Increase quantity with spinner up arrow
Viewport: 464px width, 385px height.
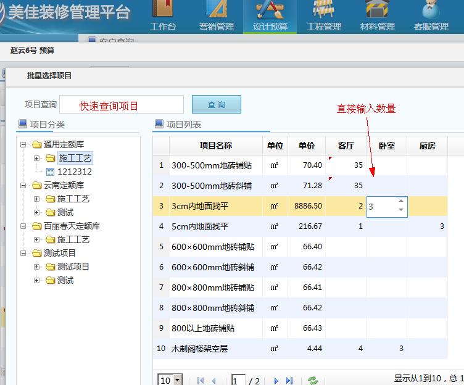(x=401, y=201)
